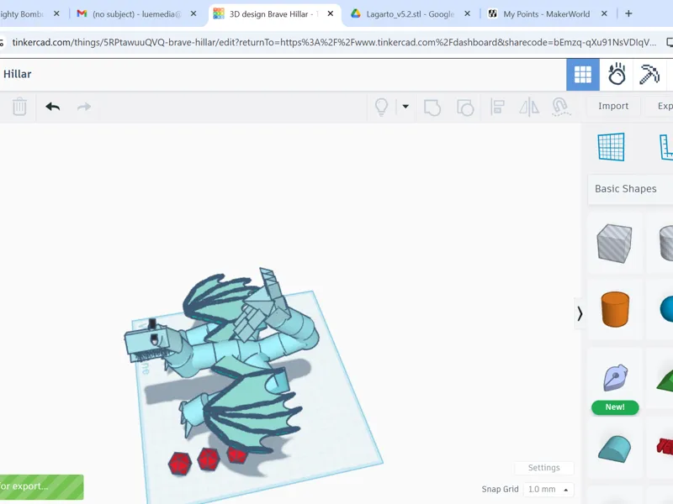
Task: Undo the last action
Action: pyautogui.click(x=53, y=107)
